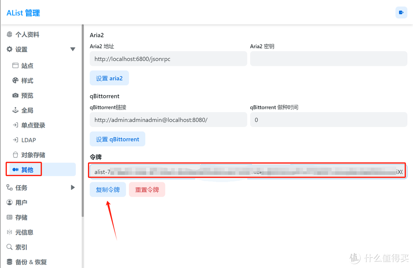Click the logout icon in the header
The width and height of the screenshot is (413, 268).
(401, 12)
